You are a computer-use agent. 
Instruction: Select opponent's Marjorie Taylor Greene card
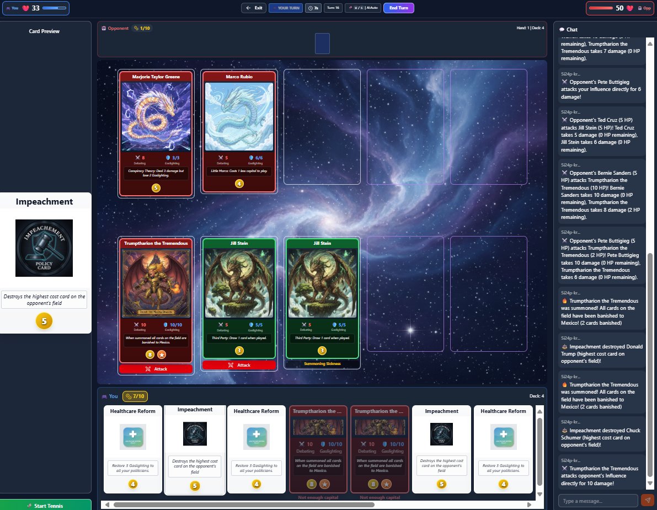pos(156,133)
